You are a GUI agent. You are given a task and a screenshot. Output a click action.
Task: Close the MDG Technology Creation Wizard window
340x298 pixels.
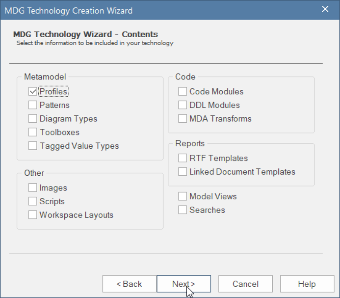[325, 9]
